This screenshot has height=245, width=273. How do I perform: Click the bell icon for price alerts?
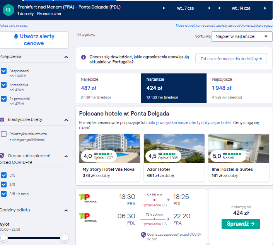(16, 36)
